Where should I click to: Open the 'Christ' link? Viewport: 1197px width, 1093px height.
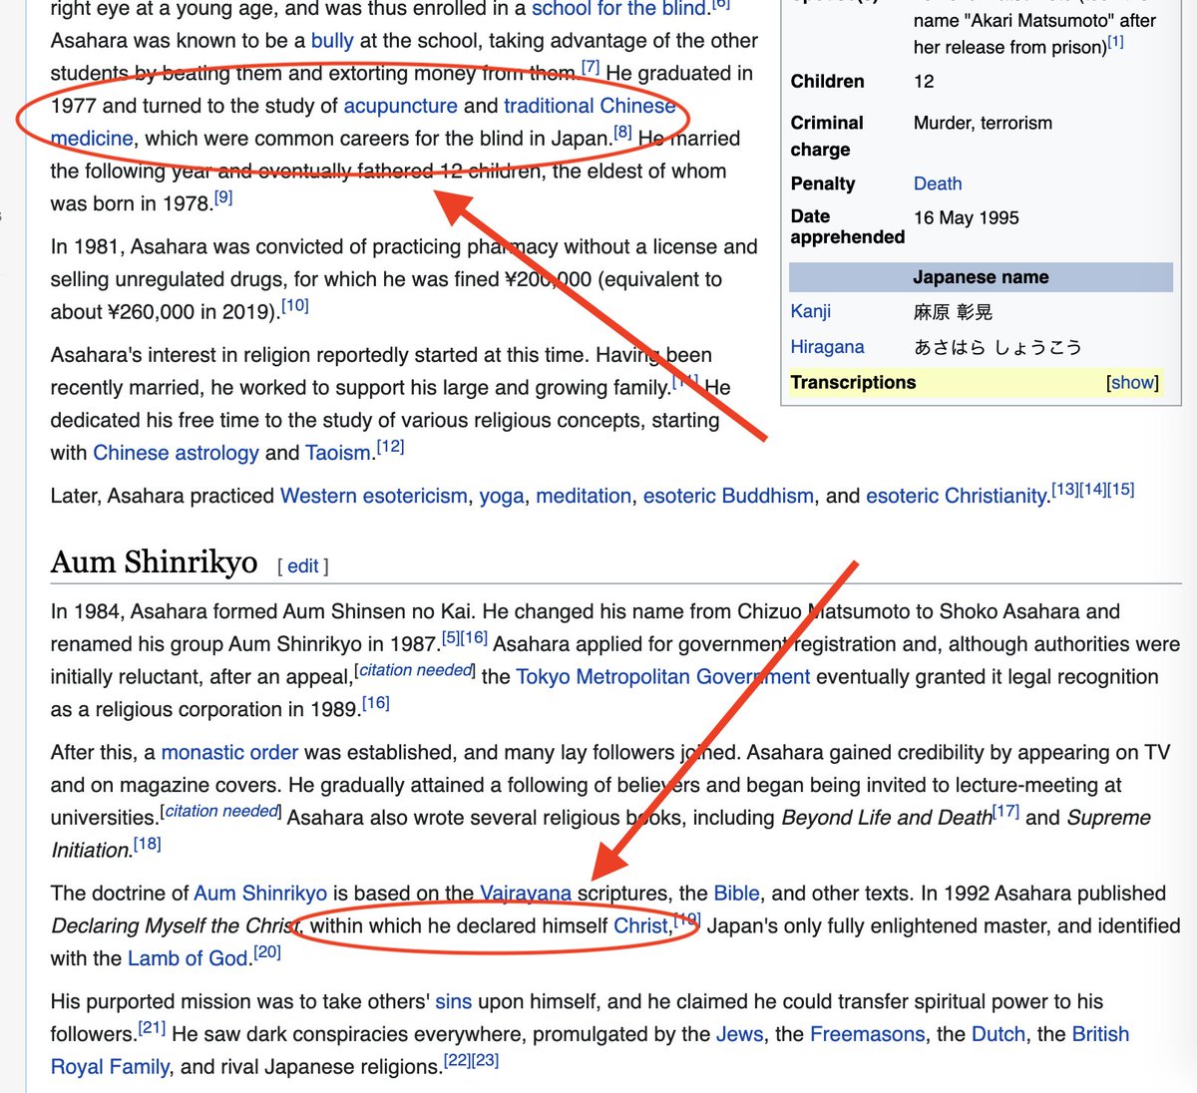[640, 926]
